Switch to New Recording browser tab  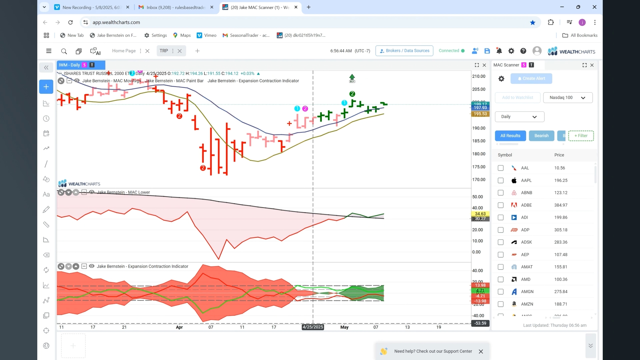92,7
